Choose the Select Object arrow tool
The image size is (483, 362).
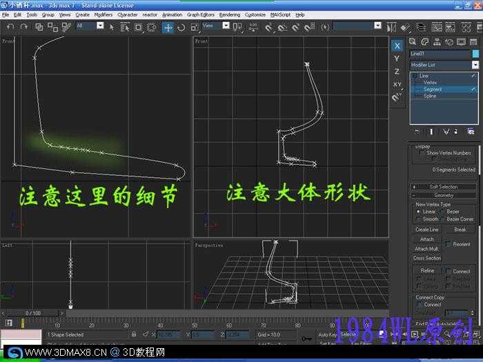pyautogui.click(x=112, y=28)
